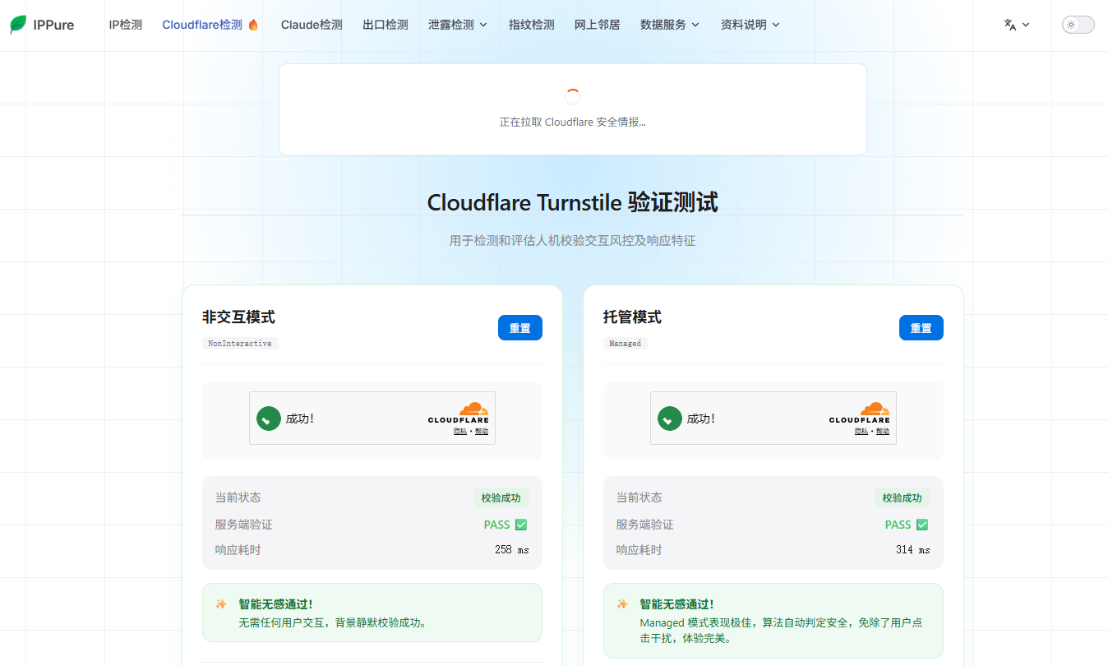Click the NonInteractive badge
This screenshot has height=666, width=1108.
[x=240, y=343]
